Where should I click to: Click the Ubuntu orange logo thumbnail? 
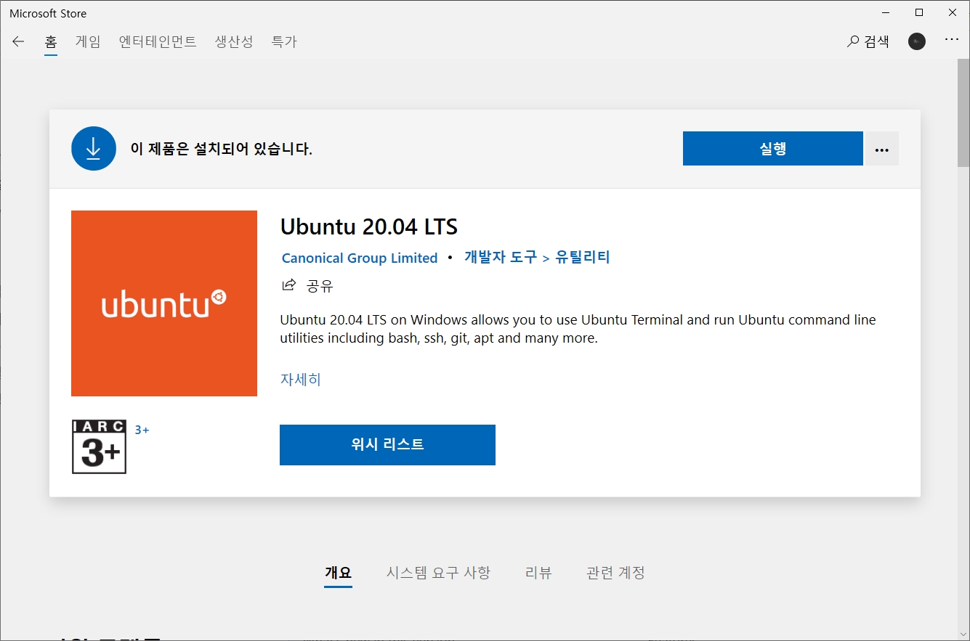(x=164, y=303)
